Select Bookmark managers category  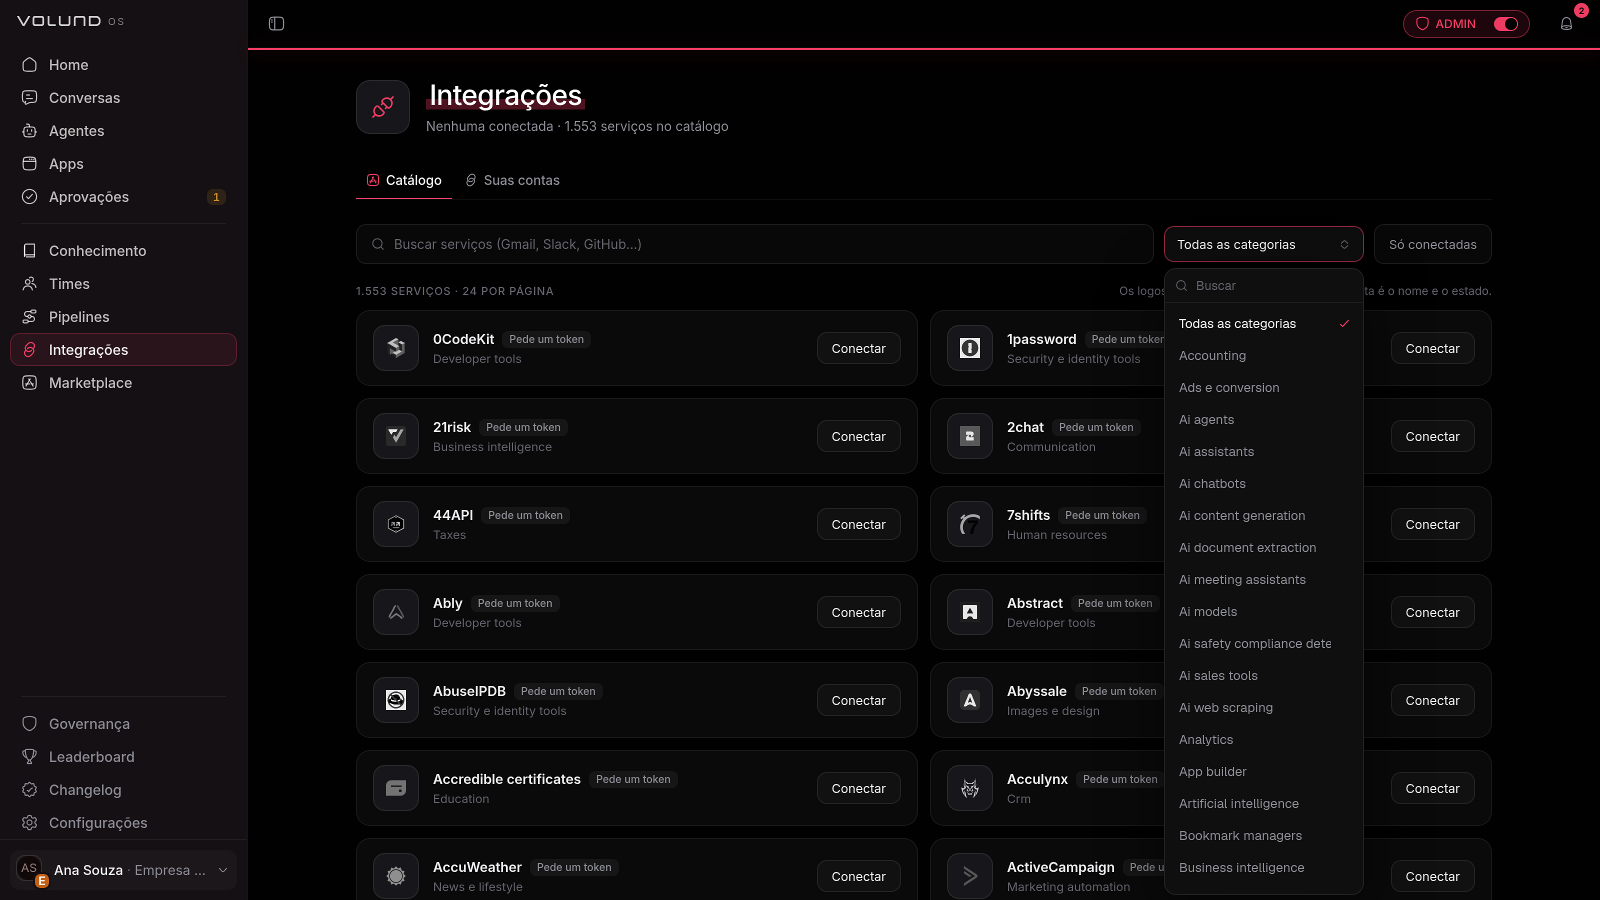1263,835
